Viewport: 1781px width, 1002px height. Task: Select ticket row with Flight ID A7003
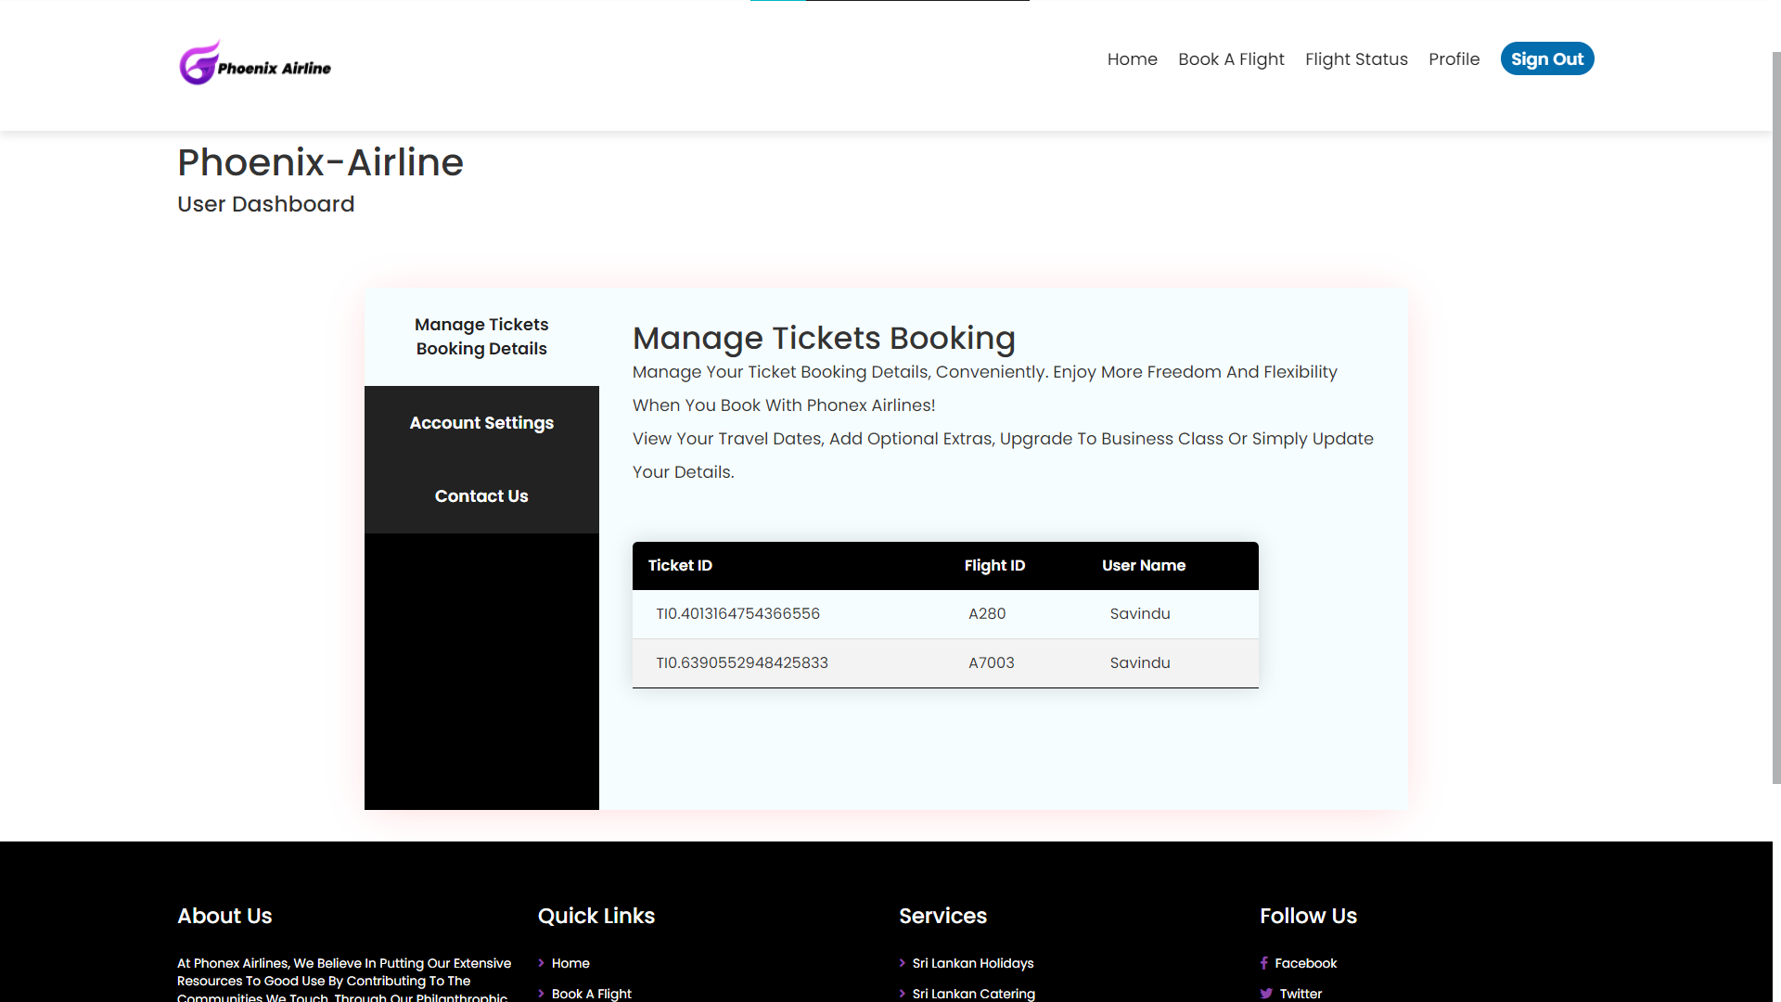point(945,663)
